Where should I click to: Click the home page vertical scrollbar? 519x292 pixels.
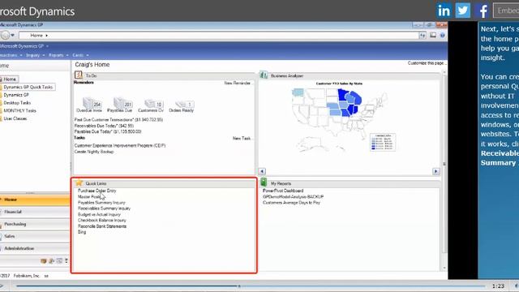[444, 170]
